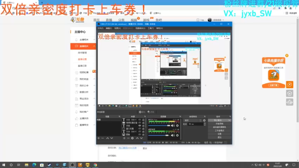Expand 我的收益 sidebar section chevron
The image size is (299, 168).
tap(94, 79)
